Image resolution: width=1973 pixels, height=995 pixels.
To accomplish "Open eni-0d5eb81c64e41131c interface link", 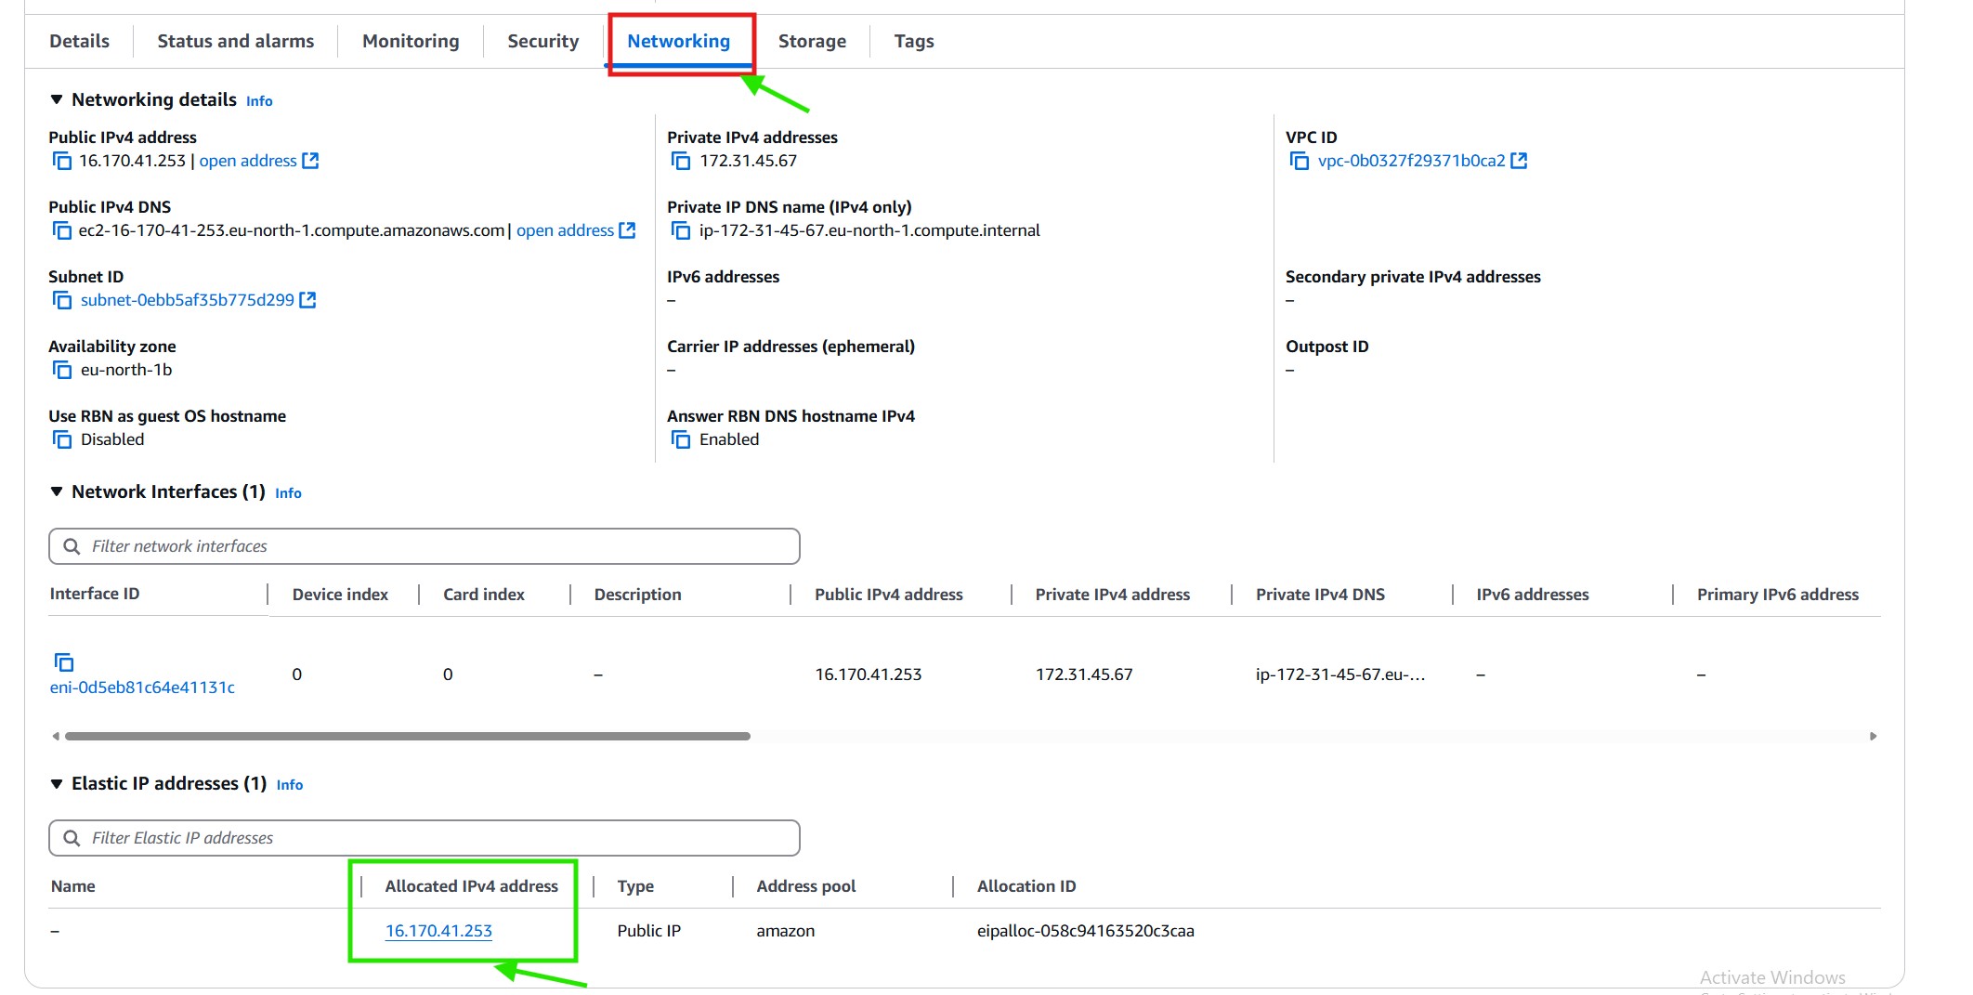I will coord(142,687).
